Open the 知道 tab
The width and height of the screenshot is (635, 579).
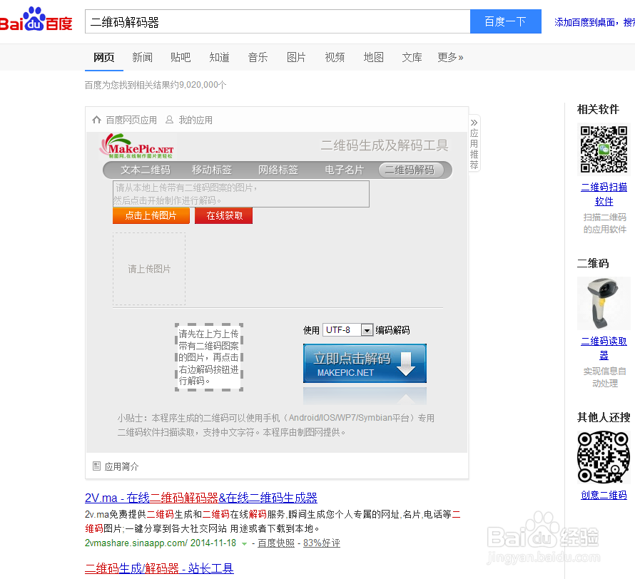click(x=219, y=58)
